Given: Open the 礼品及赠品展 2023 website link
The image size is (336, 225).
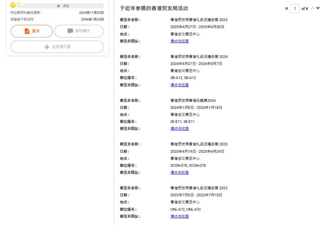Looking at the screenshot, I should 179,172.
